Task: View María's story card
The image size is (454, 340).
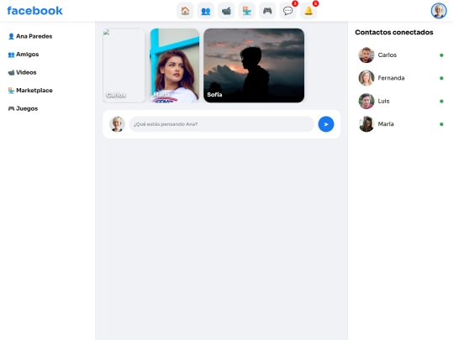Action: [x=175, y=65]
